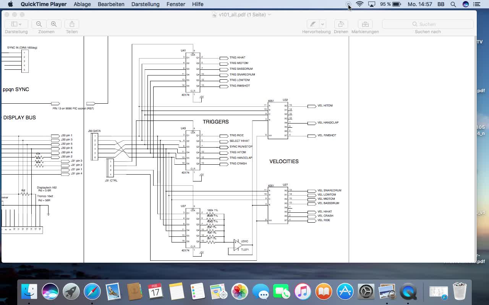
Task: Zoom in on the PDF
Action: [x=54, y=24]
